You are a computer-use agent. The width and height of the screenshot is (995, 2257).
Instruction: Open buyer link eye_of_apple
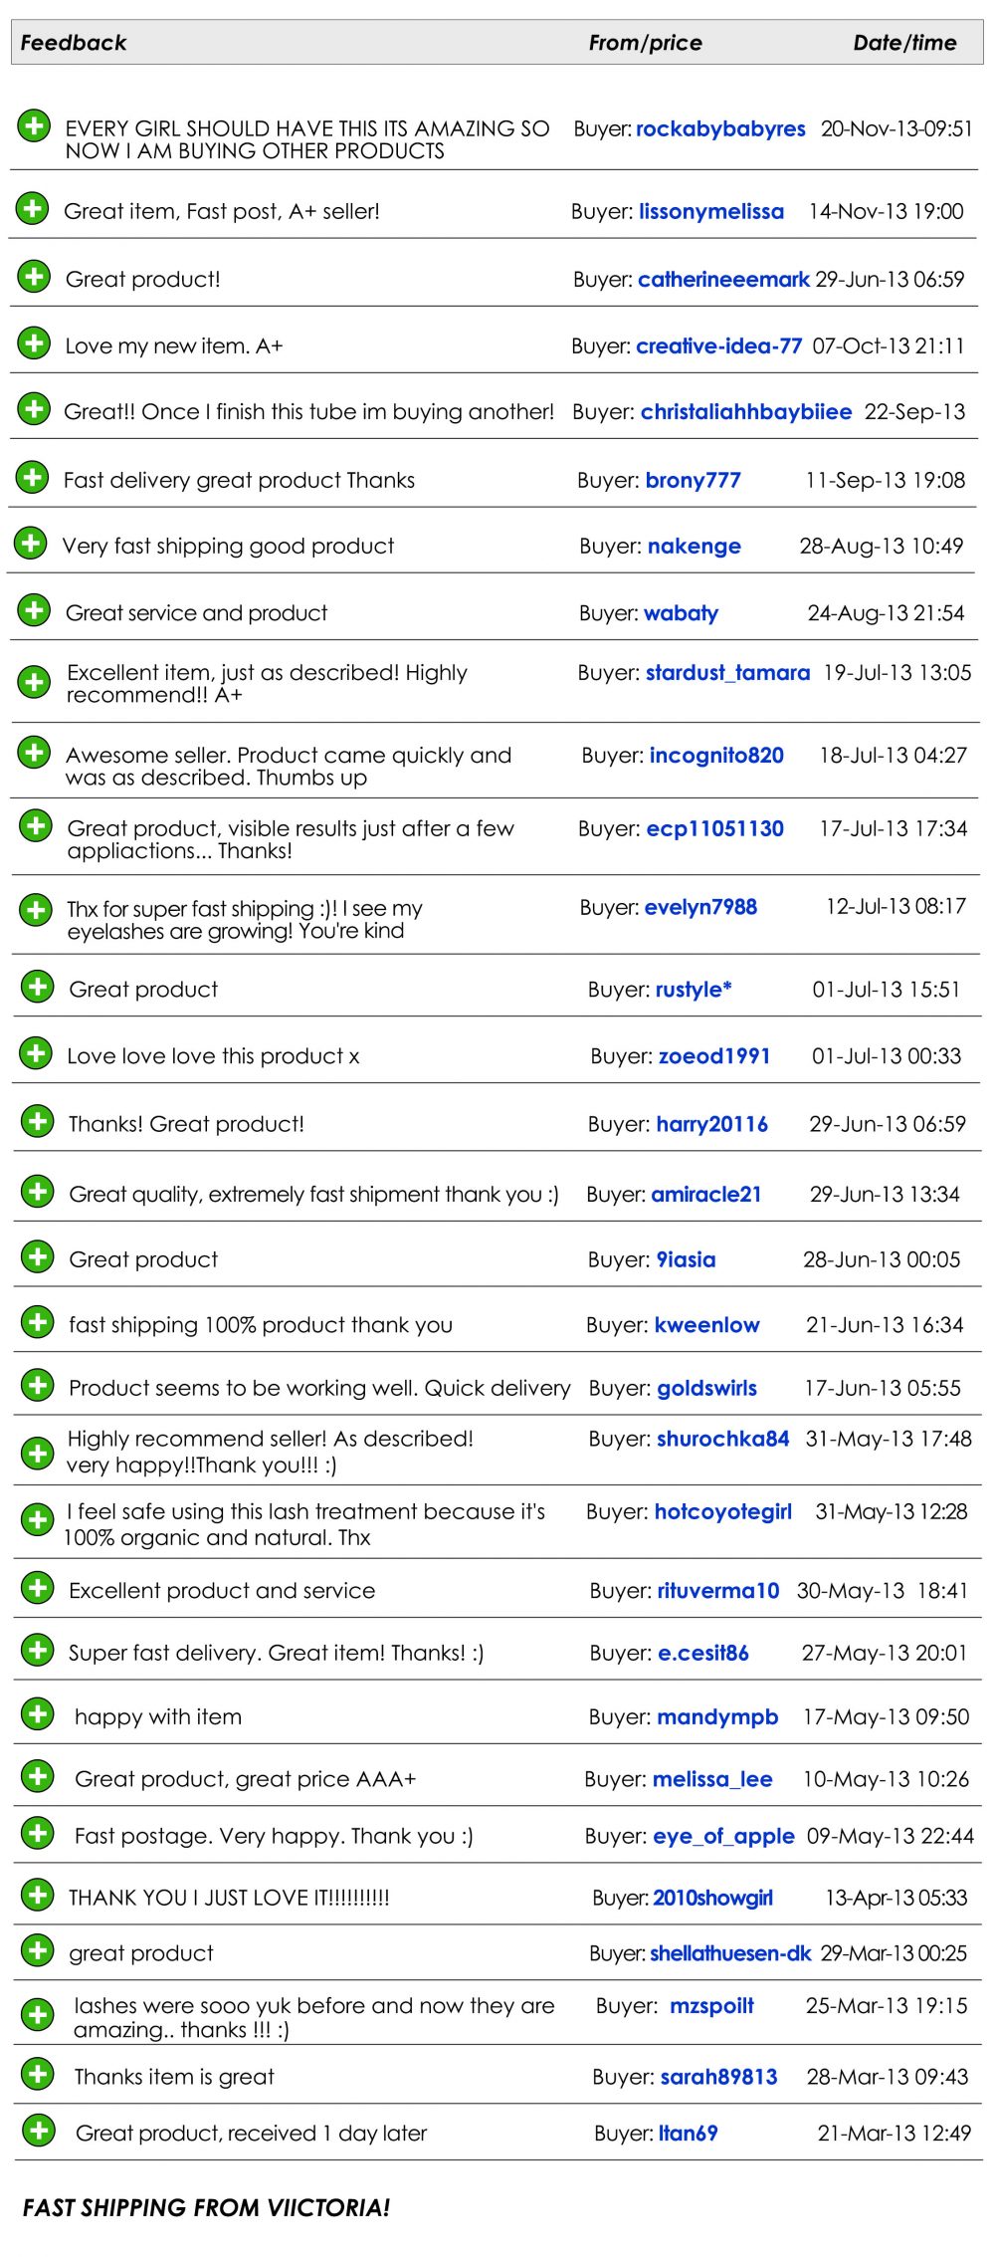723,1836
